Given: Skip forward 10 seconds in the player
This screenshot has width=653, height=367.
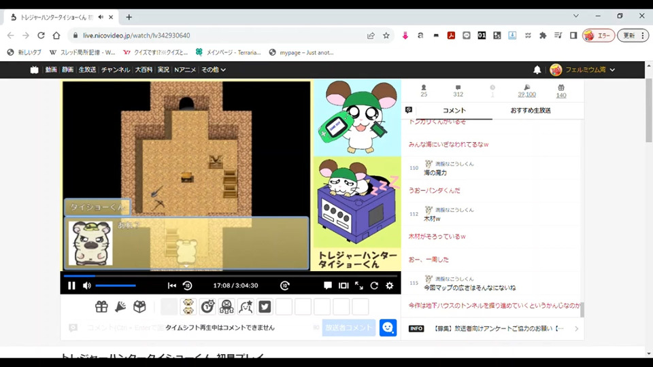Looking at the screenshot, I should (285, 285).
